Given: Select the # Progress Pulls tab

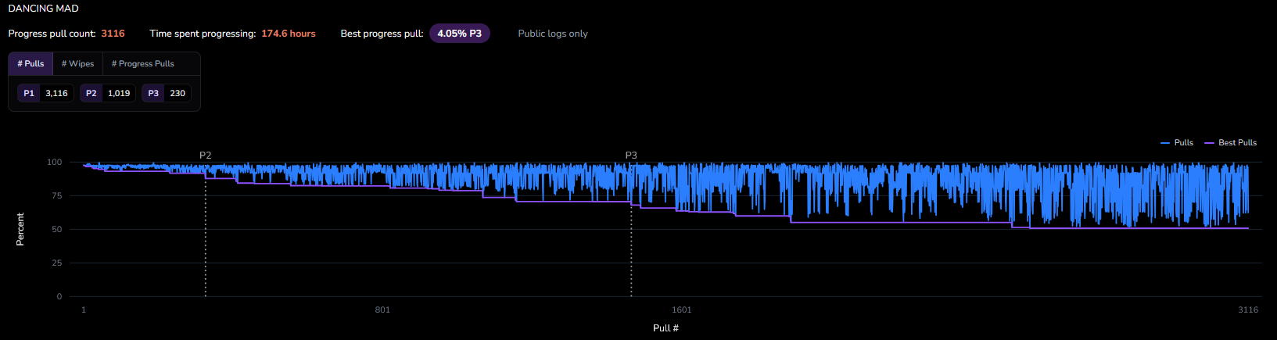Looking at the screenshot, I should 143,64.
